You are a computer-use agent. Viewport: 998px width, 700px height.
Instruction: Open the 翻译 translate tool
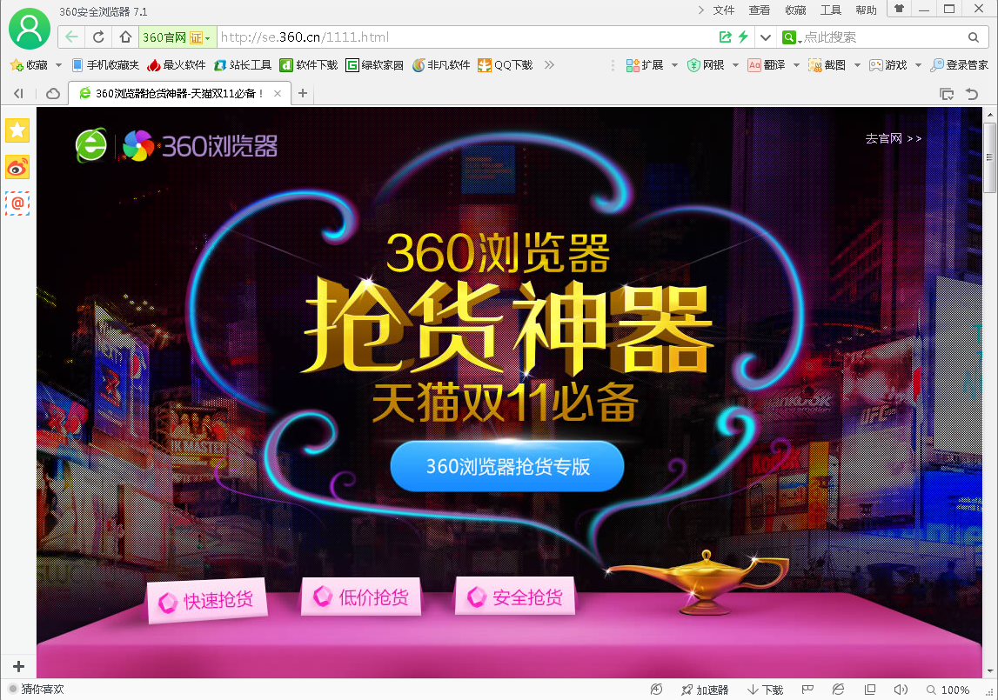(764, 64)
